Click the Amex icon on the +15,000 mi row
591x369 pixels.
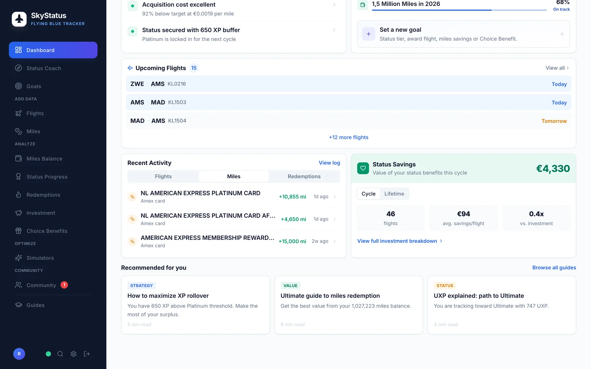tap(132, 241)
